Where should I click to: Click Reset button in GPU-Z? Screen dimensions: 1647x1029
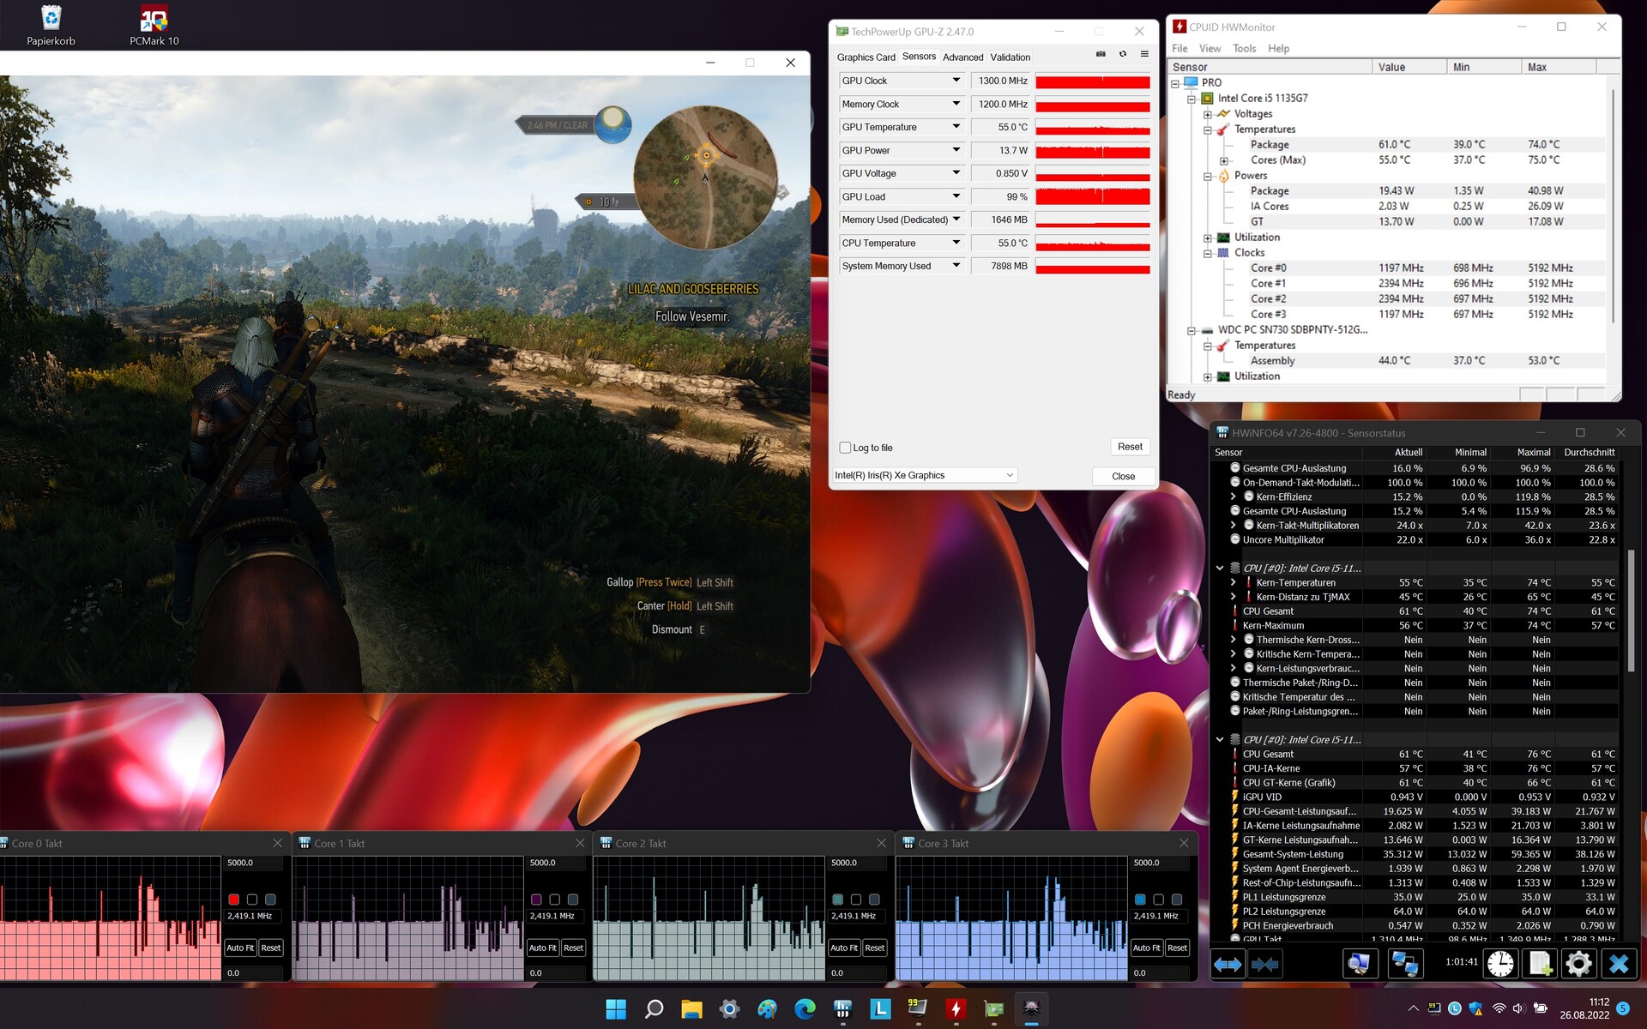1130,447
